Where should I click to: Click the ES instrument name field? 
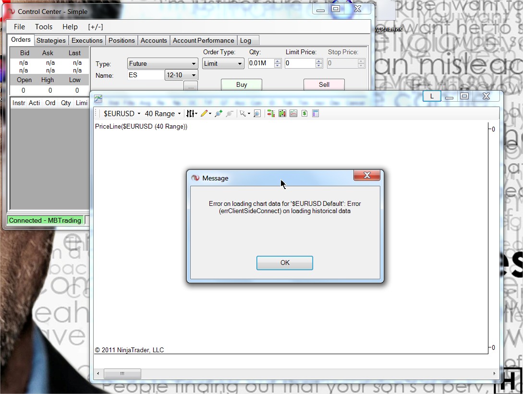coord(146,75)
